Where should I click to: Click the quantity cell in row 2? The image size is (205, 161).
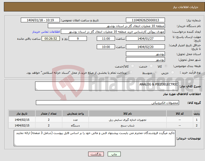[49, 125]
